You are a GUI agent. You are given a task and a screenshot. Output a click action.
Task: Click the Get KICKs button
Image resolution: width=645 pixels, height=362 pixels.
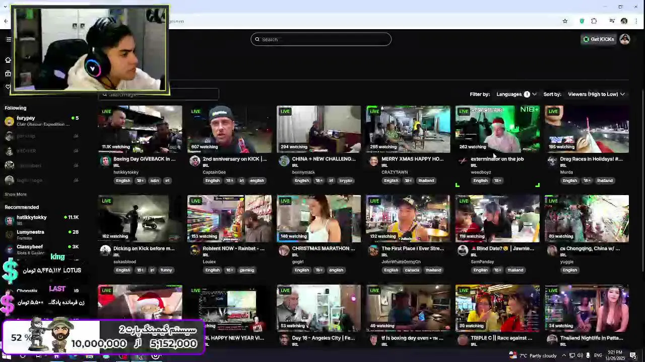599,39
